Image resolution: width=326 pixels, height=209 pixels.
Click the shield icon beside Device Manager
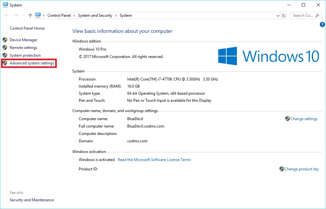(x=5, y=40)
